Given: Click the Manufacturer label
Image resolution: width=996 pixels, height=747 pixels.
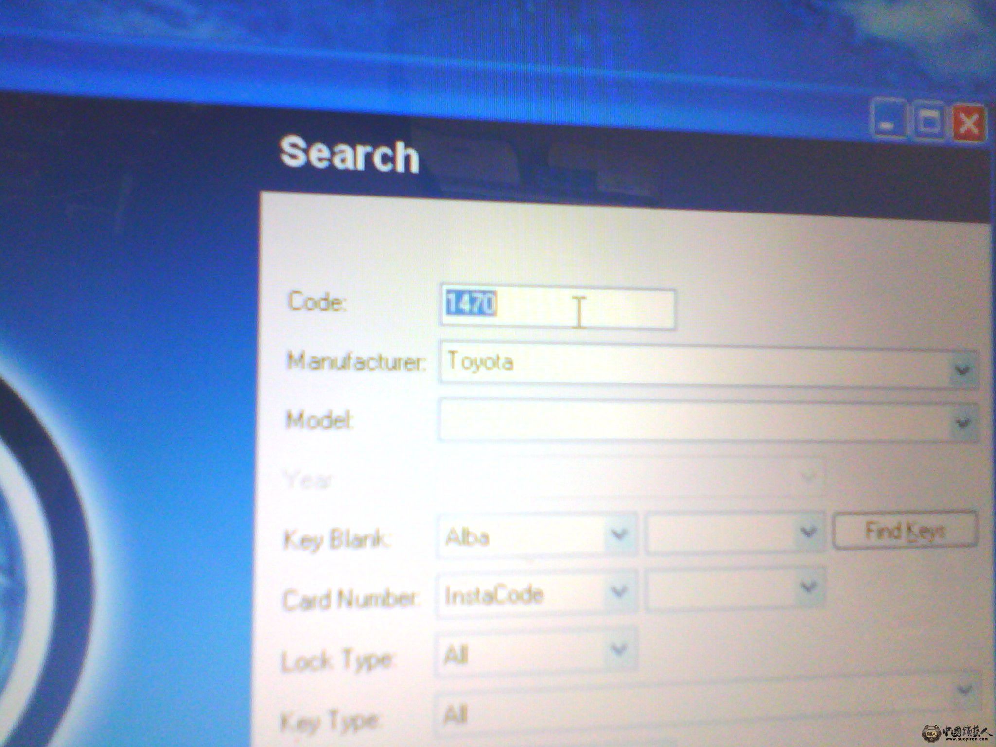Looking at the screenshot, I should (x=356, y=362).
